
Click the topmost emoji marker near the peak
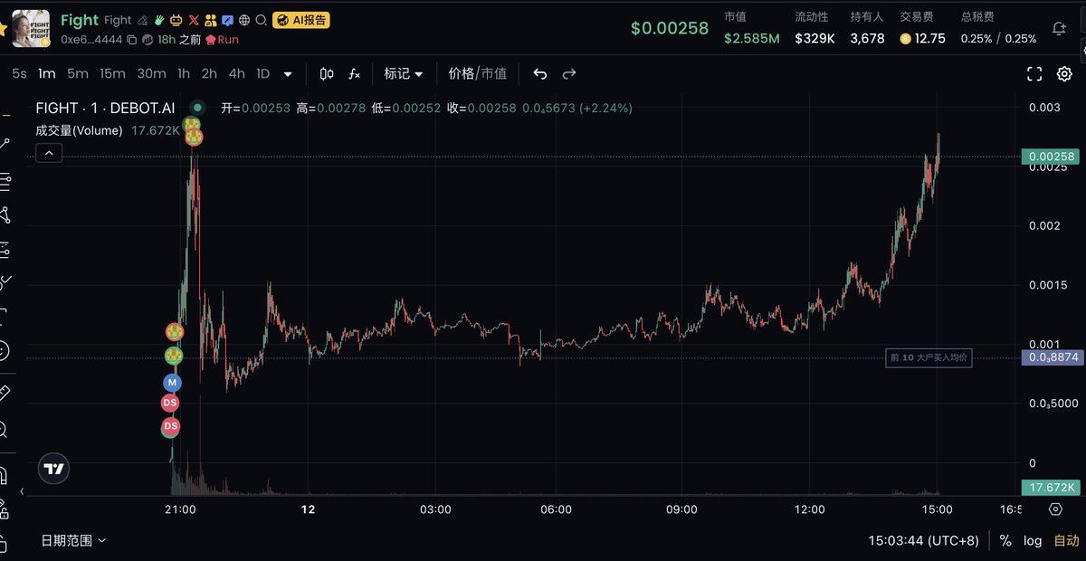point(192,124)
